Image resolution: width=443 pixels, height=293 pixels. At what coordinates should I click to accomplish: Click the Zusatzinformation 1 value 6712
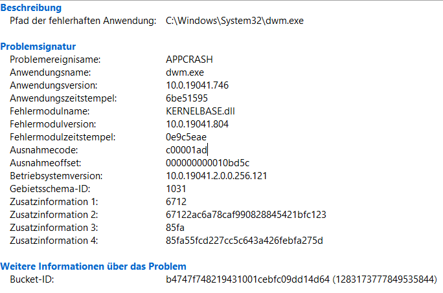[x=176, y=202]
